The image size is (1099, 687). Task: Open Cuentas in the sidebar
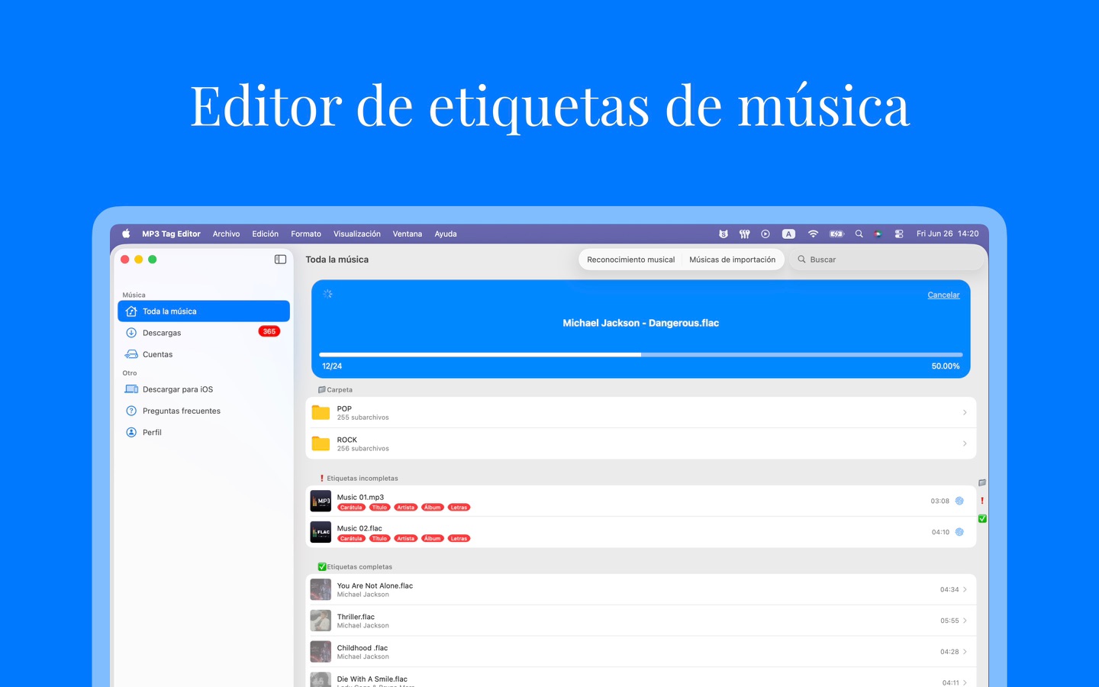(204, 354)
